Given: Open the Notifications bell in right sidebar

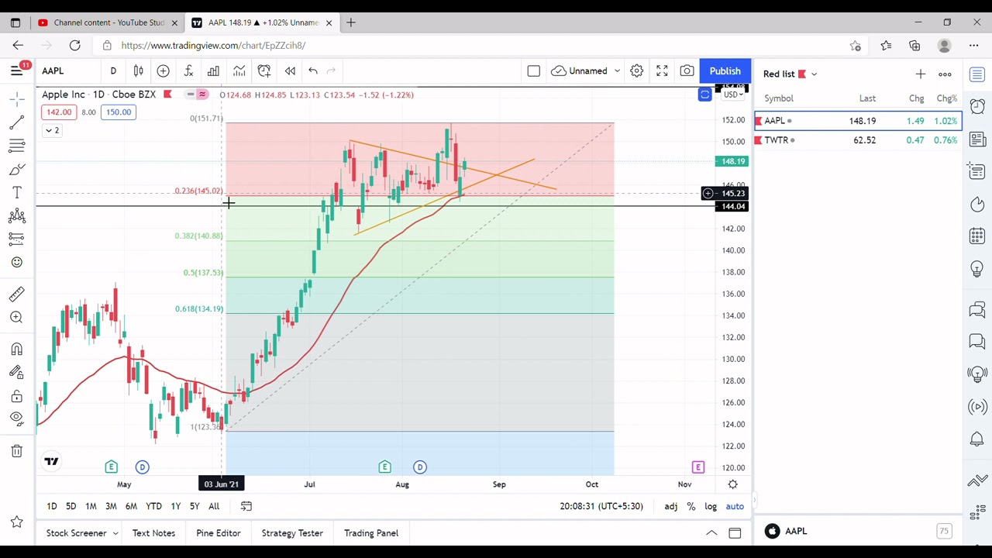Looking at the screenshot, I should point(977,439).
